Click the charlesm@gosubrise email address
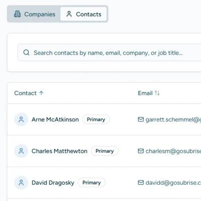Image resolution: width=201 pixels, height=201 pixels. 173,151
